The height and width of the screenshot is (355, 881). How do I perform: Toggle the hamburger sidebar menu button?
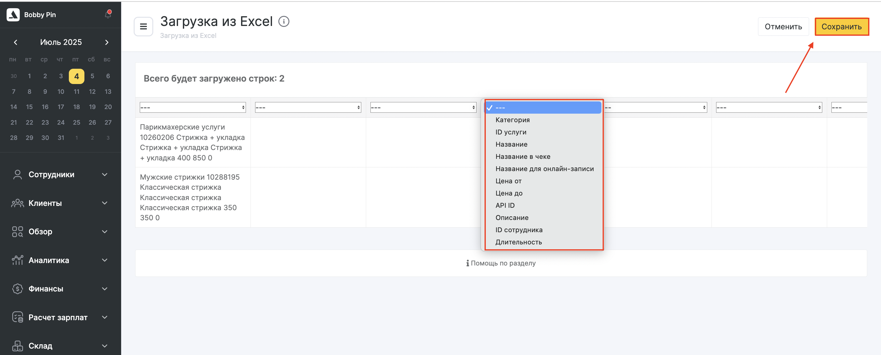tap(143, 27)
